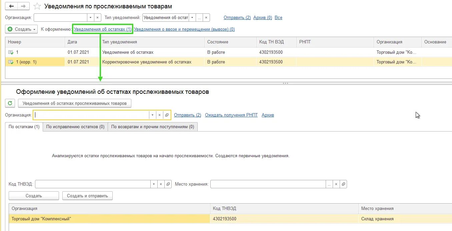Clear the top Организация field with X

tap(97, 17)
